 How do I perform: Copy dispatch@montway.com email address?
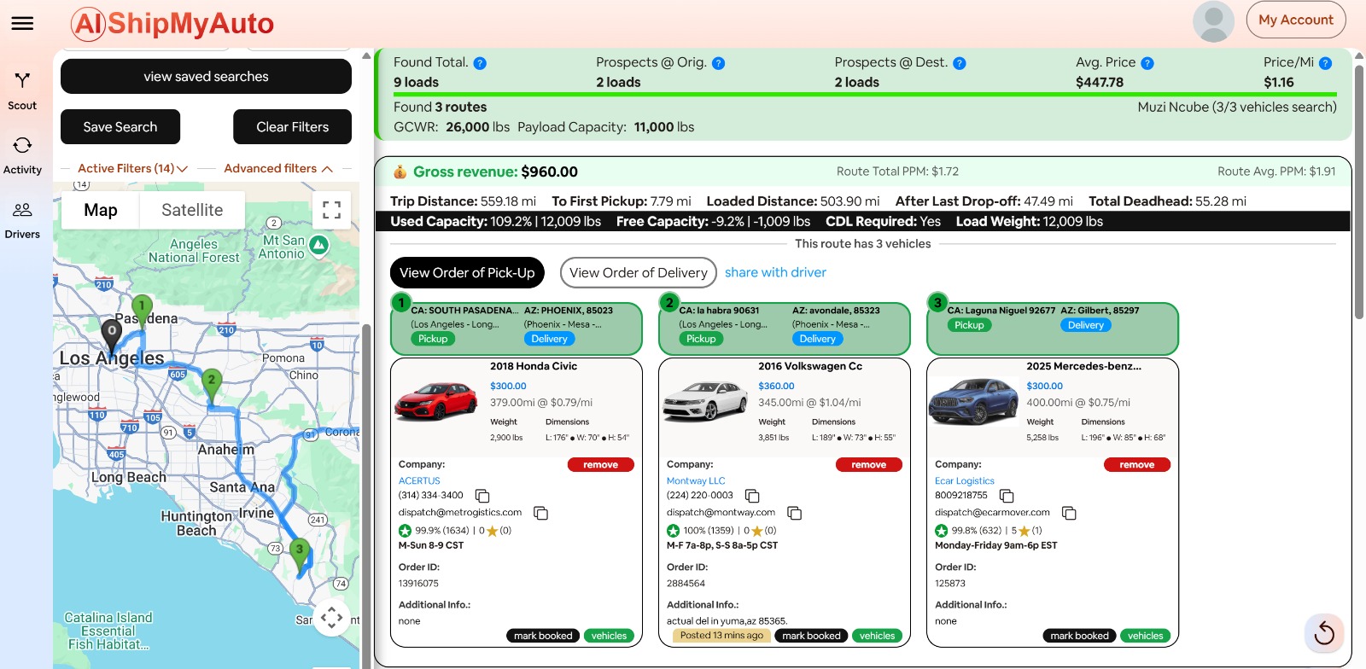(794, 513)
